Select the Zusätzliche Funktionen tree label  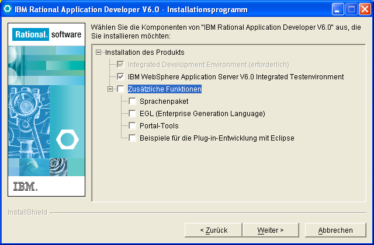coord(165,89)
